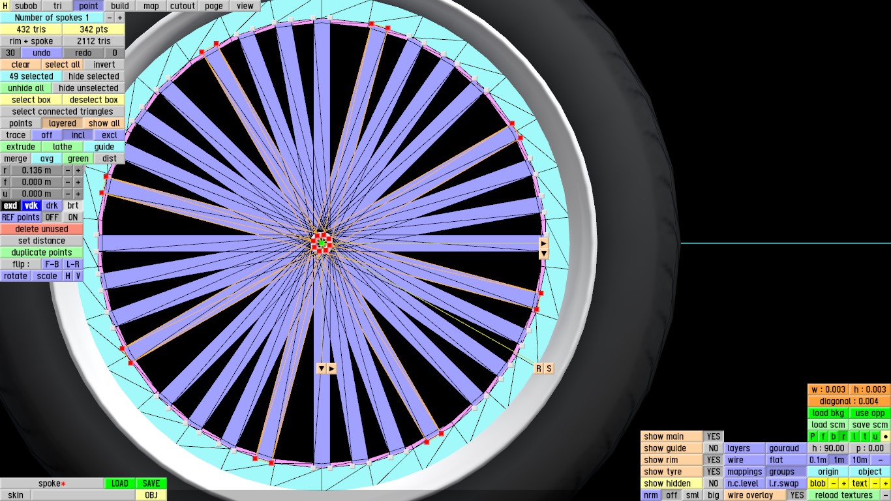Screen dimensions: 891x501
Task: Click the load bkg button
Action: [828, 413]
